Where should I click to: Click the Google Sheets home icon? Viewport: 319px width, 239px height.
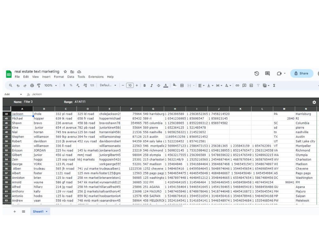pyautogui.click(x=9, y=74)
